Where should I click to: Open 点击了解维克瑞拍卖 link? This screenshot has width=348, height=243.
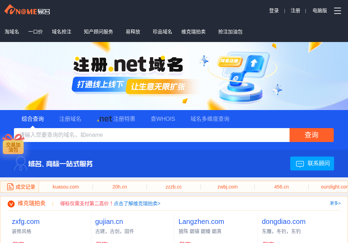pos(137,204)
